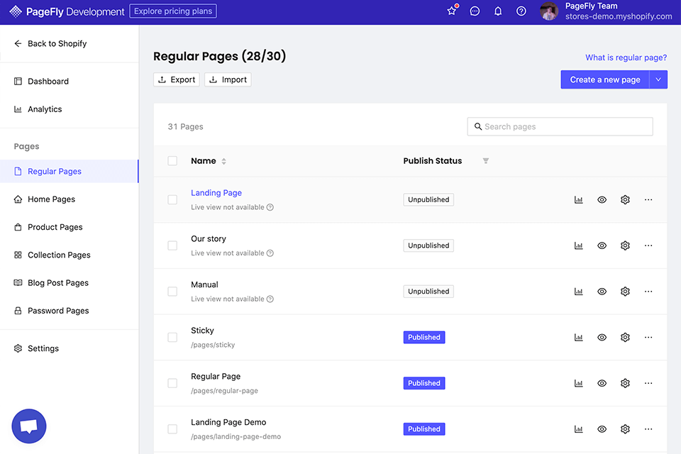Screen dimensions: 681x454
Task: Open analytics for the Landing Page row
Action: click(579, 200)
